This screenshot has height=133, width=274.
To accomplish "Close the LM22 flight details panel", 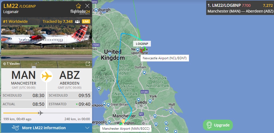I will point(87,6).
